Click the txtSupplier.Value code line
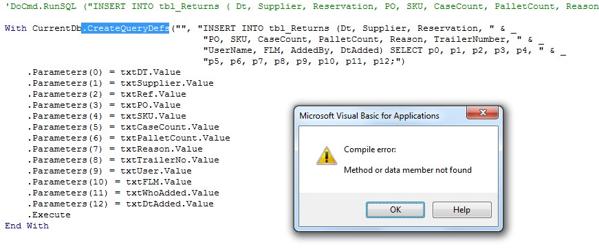Screen dimensions: 599x251 pyautogui.click(x=120, y=83)
